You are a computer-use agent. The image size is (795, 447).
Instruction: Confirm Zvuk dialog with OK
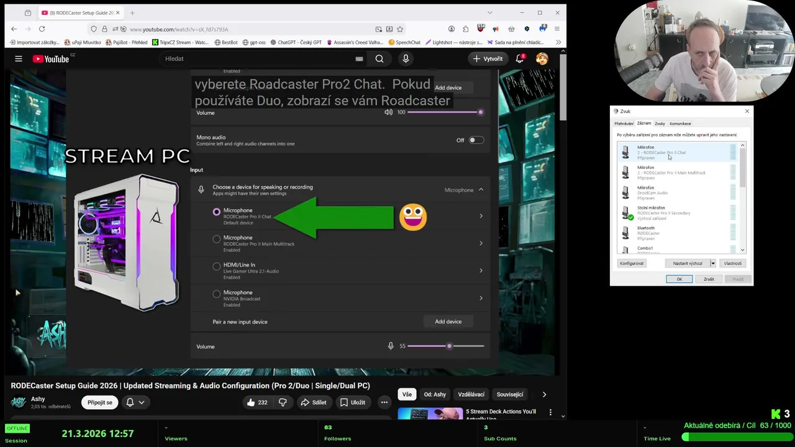(679, 279)
